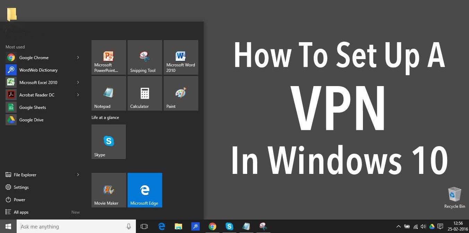Open the Snipping Tool tile
The height and width of the screenshot is (233, 469).
coord(145,57)
